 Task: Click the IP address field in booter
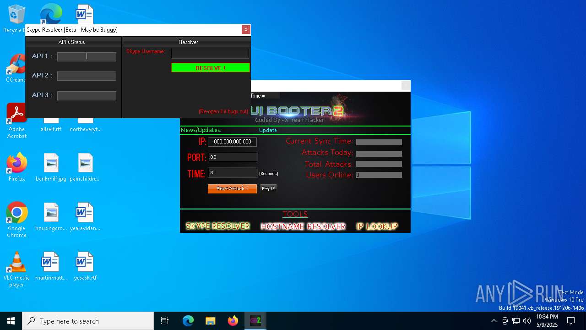point(233,142)
